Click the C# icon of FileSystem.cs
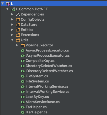The height and width of the screenshot is (115, 107). [x=23, y=76]
